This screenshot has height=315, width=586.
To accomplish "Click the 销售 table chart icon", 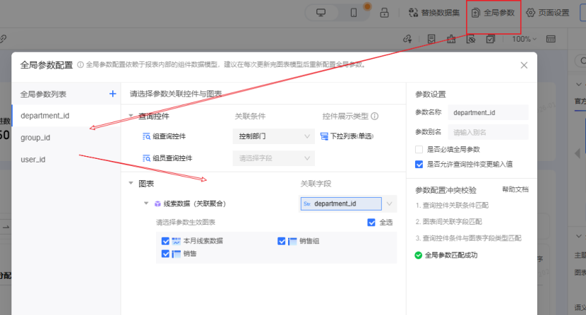I will pos(177,254).
